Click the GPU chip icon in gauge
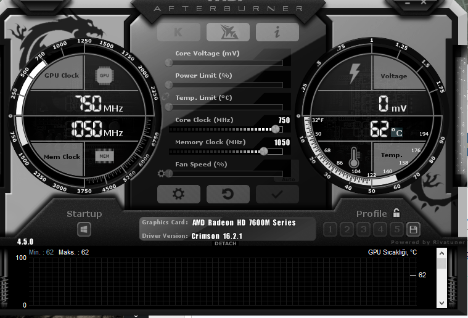468x318 pixels. point(104,75)
